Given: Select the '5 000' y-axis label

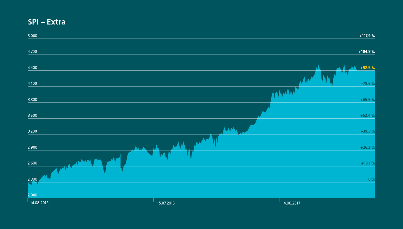Looking at the screenshot, I should (33, 36).
